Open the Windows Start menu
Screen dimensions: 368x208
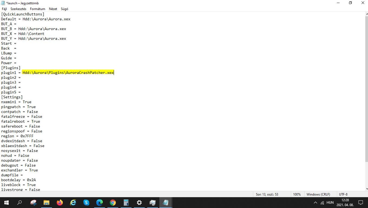coord(6,202)
